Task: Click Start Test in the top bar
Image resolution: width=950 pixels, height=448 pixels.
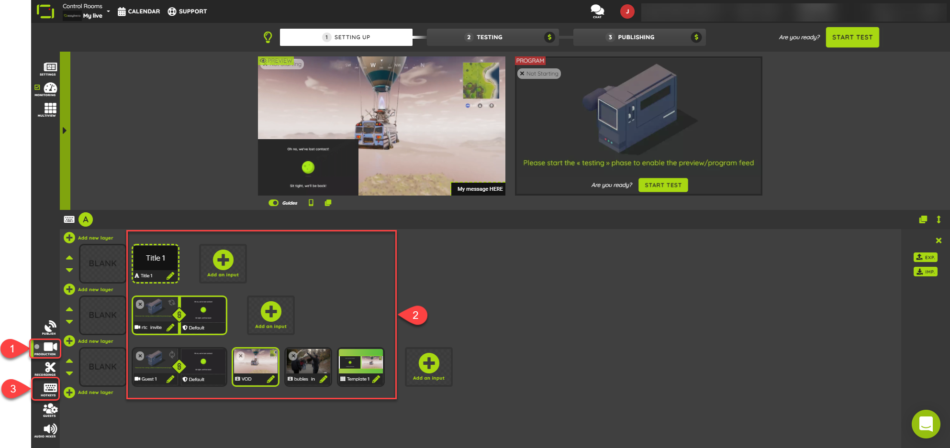Action: [x=852, y=37]
